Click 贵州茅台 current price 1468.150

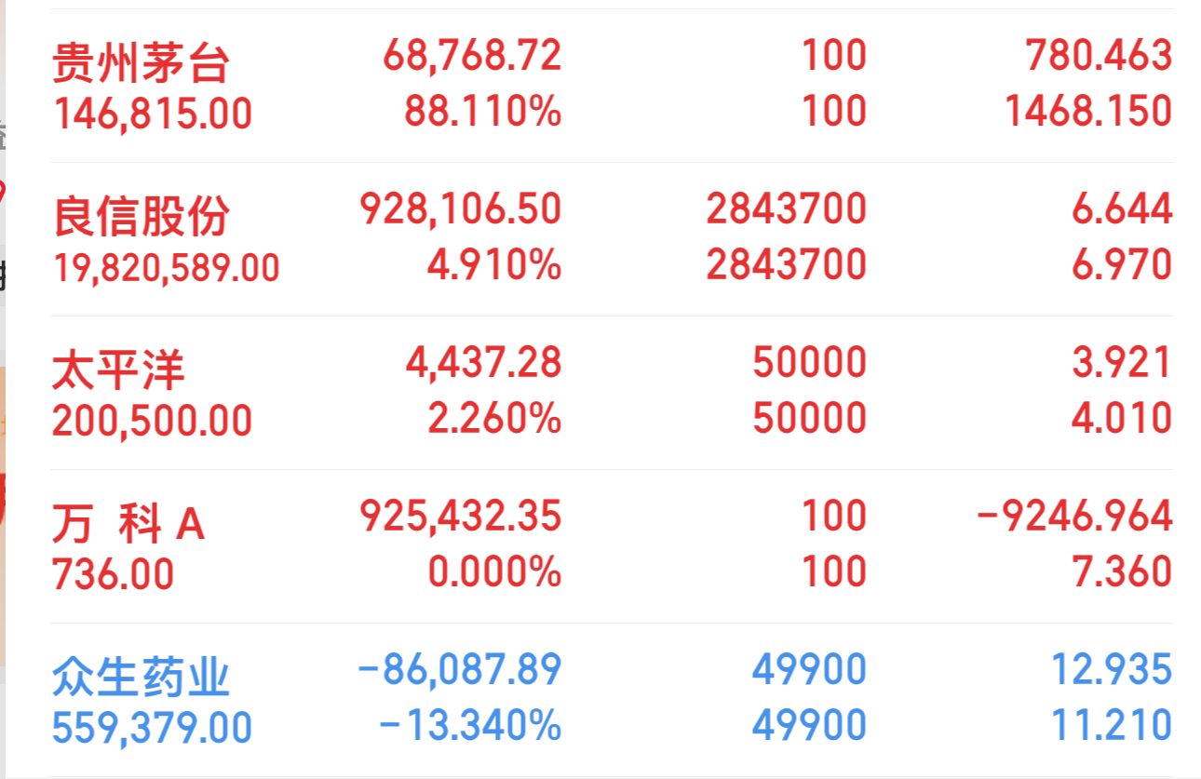[1088, 112]
